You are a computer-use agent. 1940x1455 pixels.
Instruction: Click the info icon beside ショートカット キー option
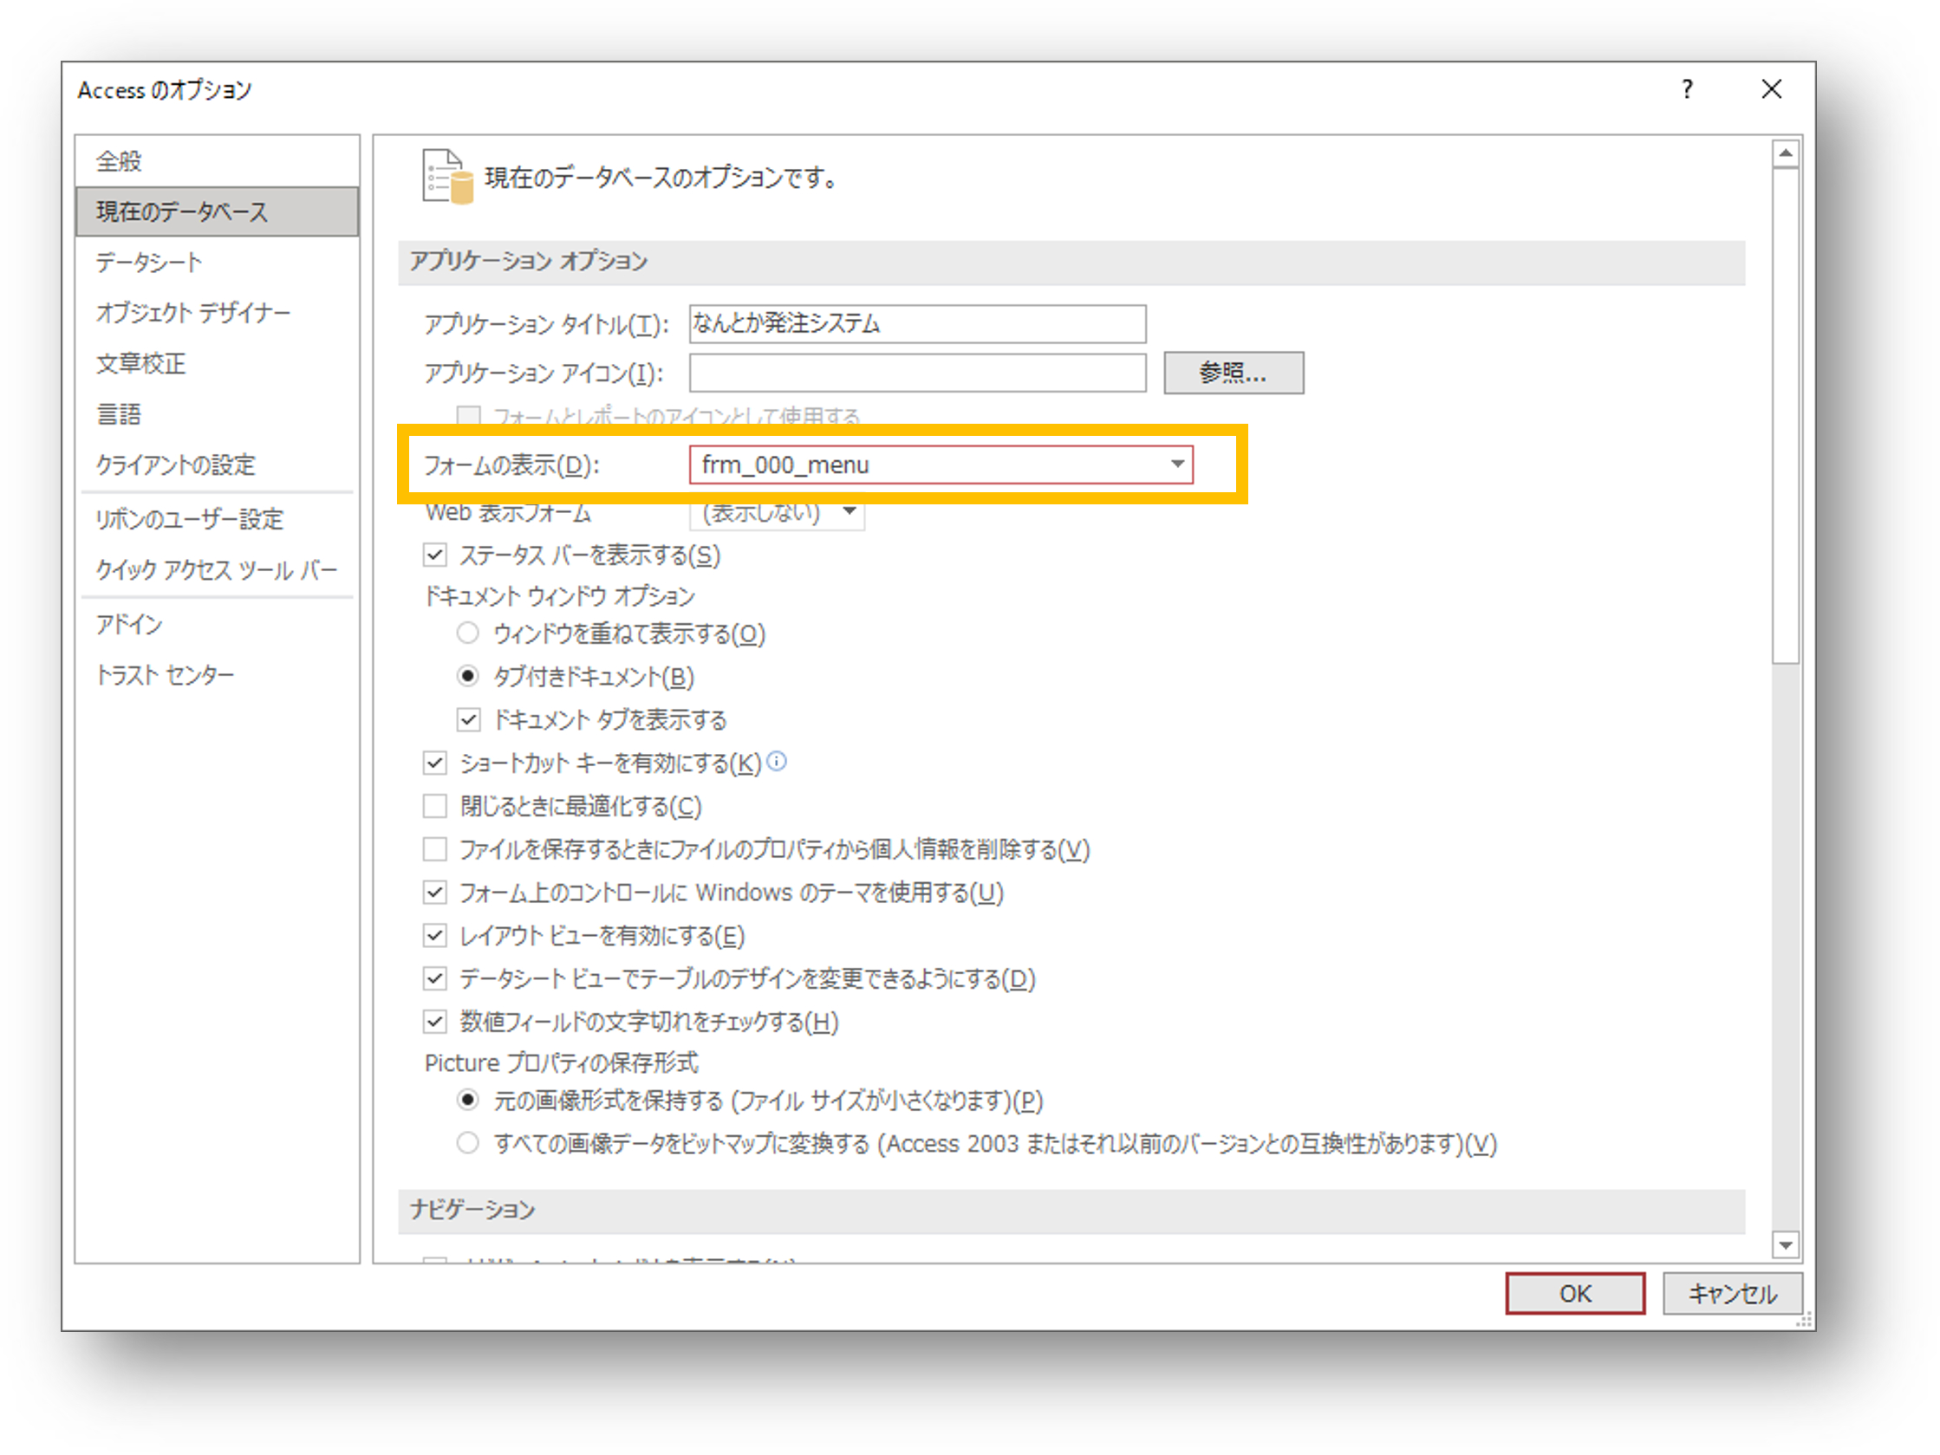tap(777, 761)
